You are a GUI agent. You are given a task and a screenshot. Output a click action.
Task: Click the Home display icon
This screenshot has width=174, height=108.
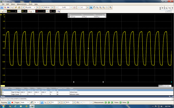[x=19, y=7]
